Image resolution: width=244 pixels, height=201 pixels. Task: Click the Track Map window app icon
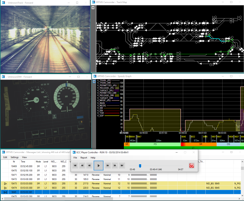(93, 2)
